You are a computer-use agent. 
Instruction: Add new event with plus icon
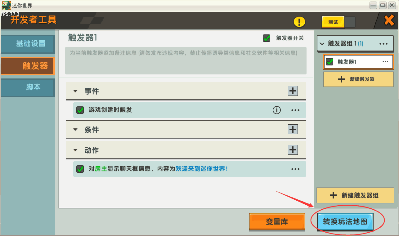click(x=293, y=91)
